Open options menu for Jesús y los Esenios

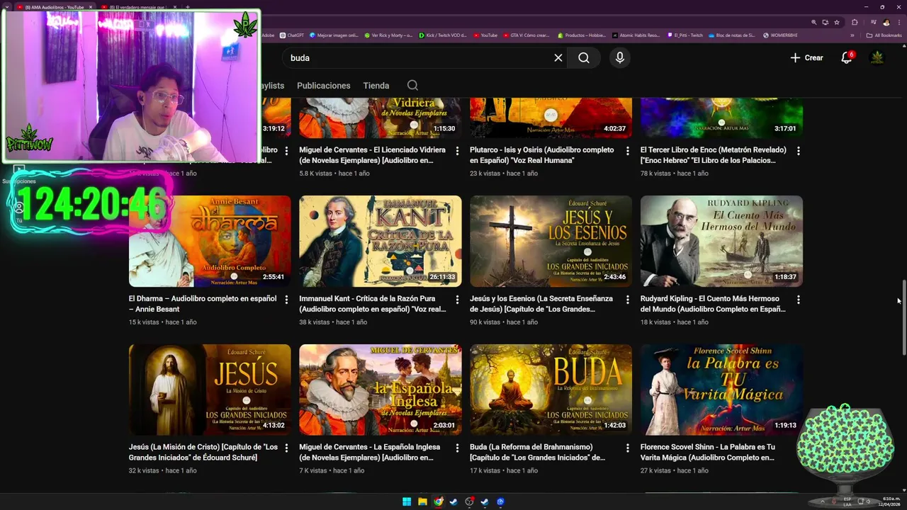627,300
